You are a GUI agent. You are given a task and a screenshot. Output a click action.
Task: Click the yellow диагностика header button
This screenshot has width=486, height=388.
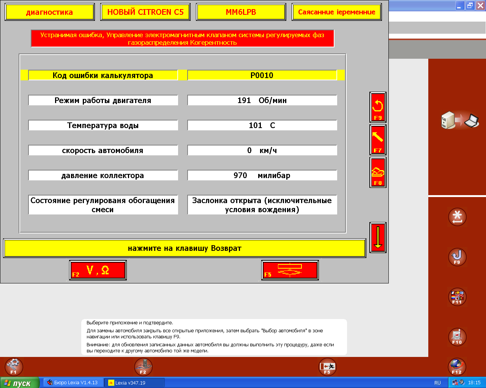pos(49,12)
